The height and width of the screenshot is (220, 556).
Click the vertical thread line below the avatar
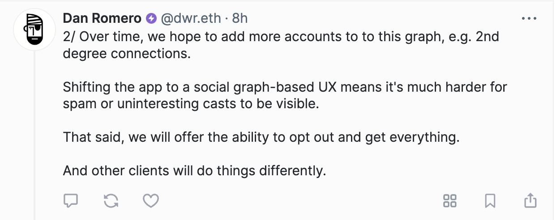point(35,134)
